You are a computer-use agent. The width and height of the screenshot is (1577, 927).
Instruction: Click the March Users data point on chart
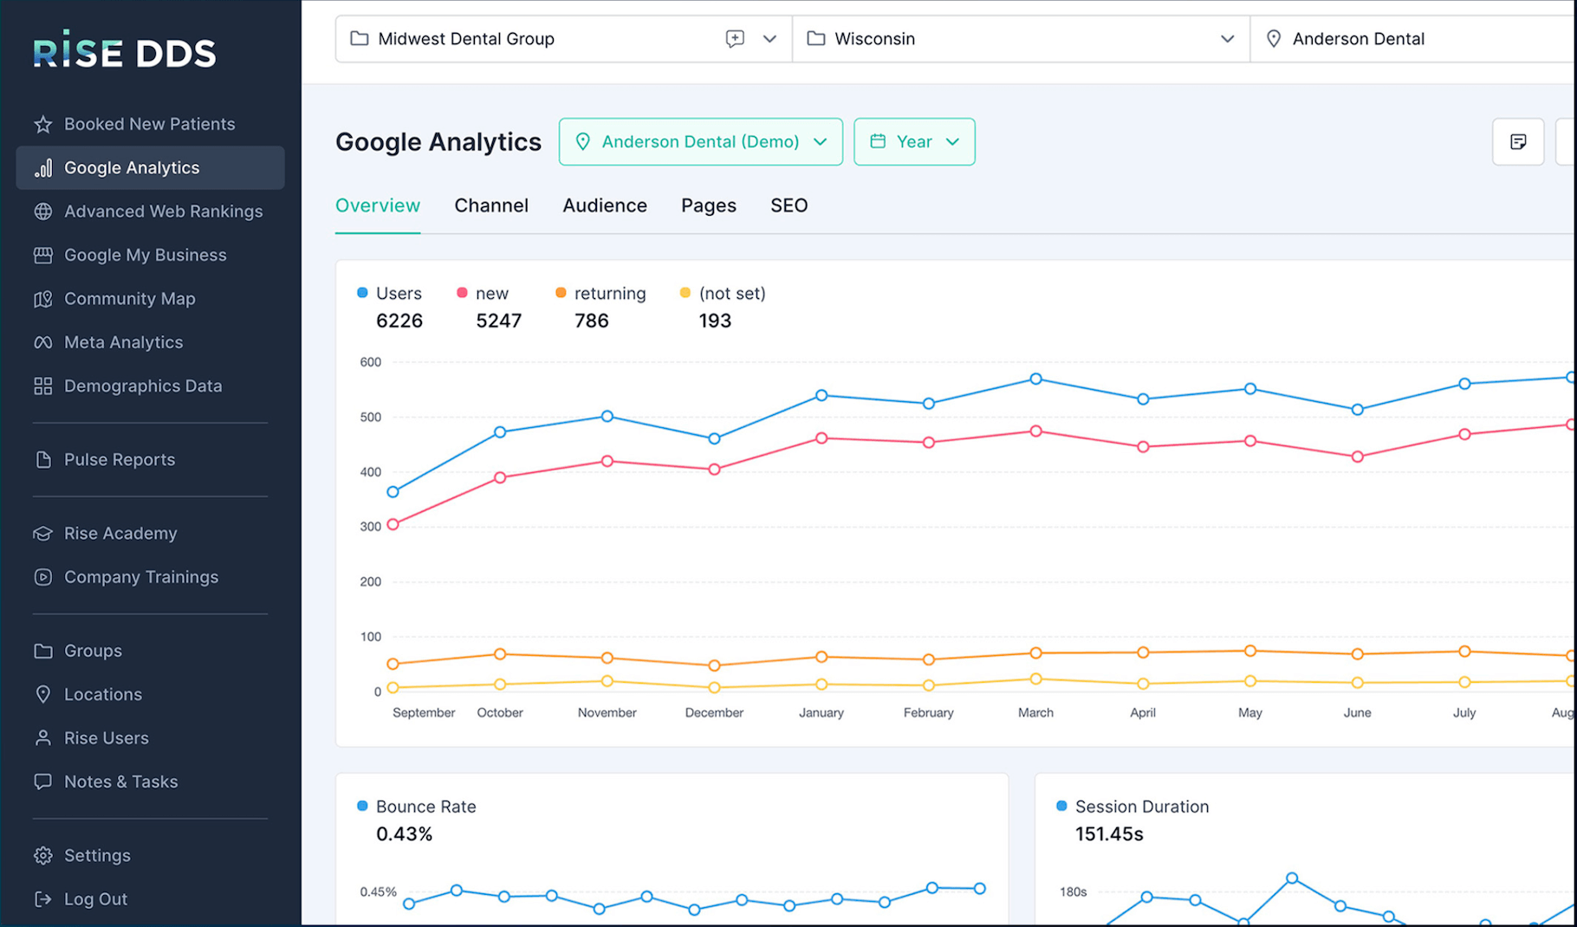1035,379
